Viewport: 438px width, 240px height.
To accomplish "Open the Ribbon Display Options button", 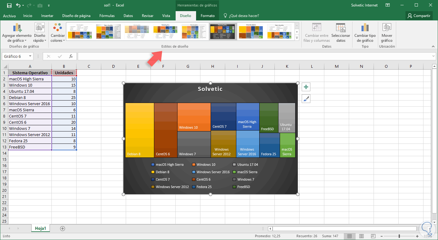I will point(388,5).
